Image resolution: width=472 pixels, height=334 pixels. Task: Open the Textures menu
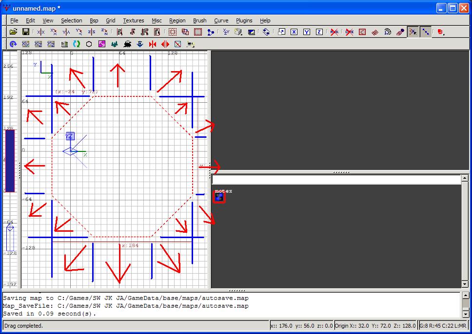[x=133, y=20]
